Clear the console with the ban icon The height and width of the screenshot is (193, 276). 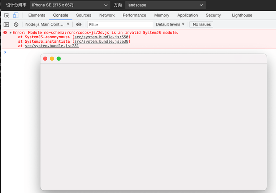(16, 24)
